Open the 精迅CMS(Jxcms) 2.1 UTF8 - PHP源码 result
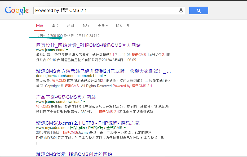Viewport: 247px width, 157px height. point(88,123)
